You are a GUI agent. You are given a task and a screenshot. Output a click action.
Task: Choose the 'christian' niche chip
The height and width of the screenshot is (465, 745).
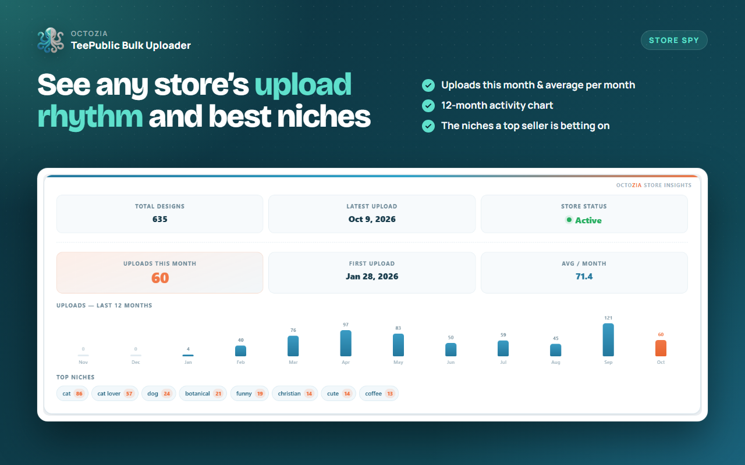click(x=295, y=394)
